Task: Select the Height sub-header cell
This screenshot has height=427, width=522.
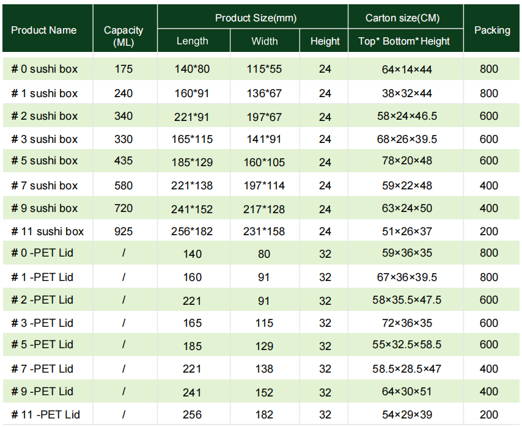Action: pos(325,42)
